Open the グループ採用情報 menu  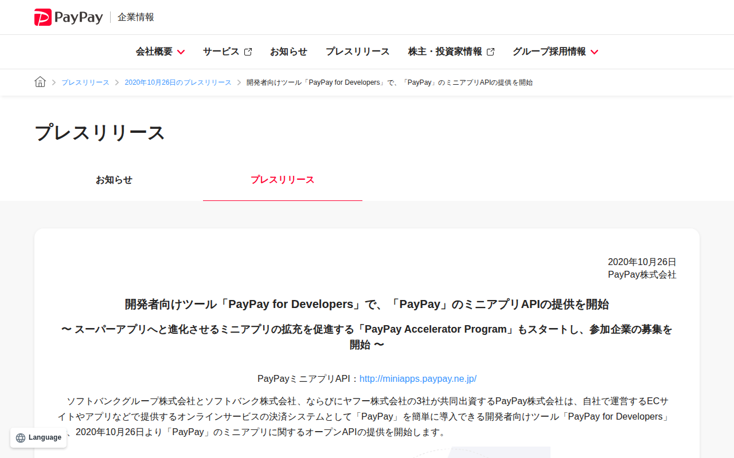(x=555, y=52)
